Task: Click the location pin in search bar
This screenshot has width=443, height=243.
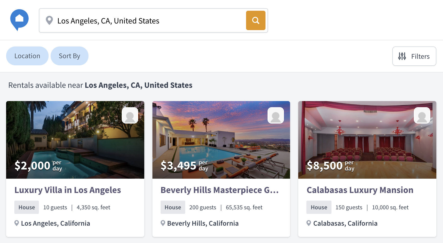Action: [x=49, y=20]
